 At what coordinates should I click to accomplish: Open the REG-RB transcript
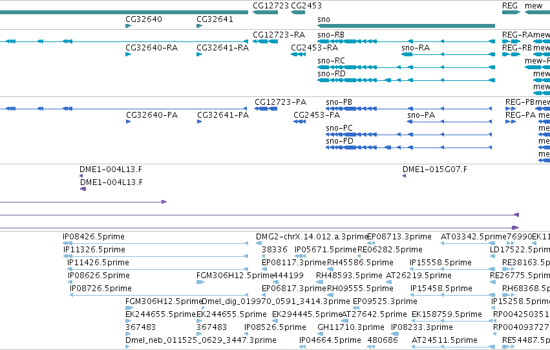[511, 54]
